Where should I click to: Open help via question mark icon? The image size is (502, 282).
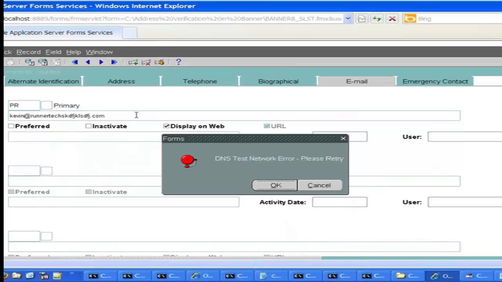[x=178, y=62]
